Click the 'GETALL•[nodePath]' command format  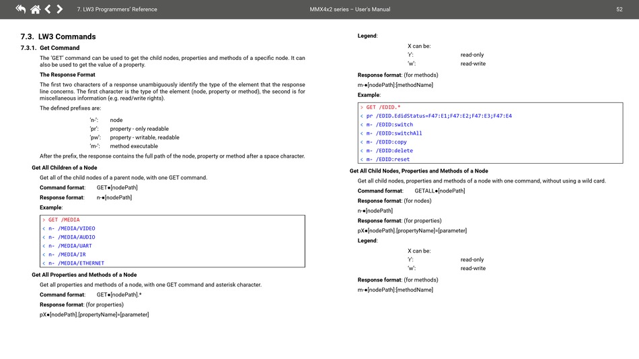tap(440, 191)
